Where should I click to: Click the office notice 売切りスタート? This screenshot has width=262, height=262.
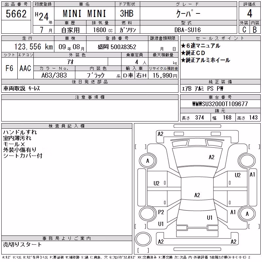(22, 245)
